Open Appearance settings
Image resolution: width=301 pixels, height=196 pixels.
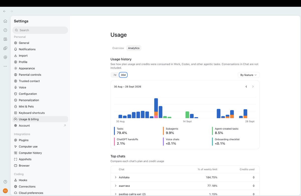[x=40, y=68]
